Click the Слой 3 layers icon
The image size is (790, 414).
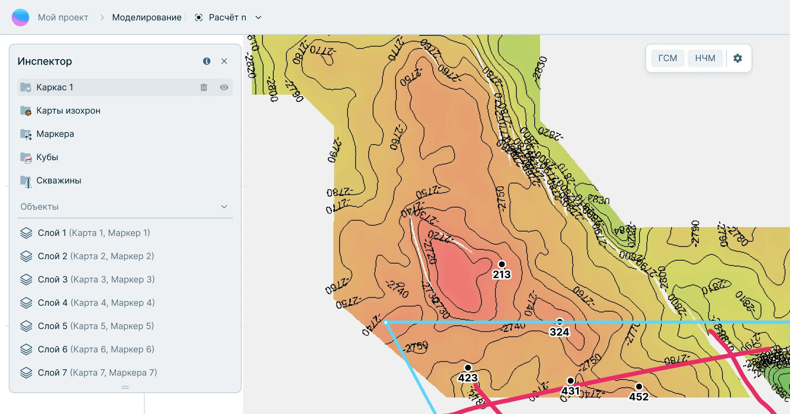(26, 280)
